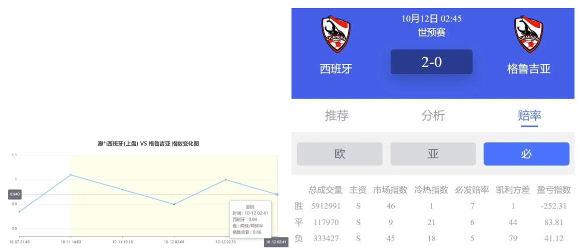The image size is (584, 251).
Task: Click the highlighted 10-12 02:41 axis label
Action: coord(276,242)
